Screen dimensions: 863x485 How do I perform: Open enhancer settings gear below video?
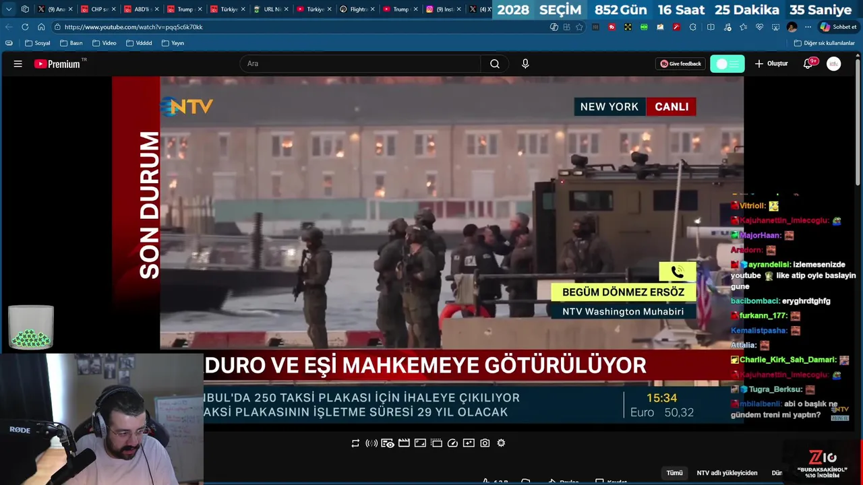coord(501,443)
